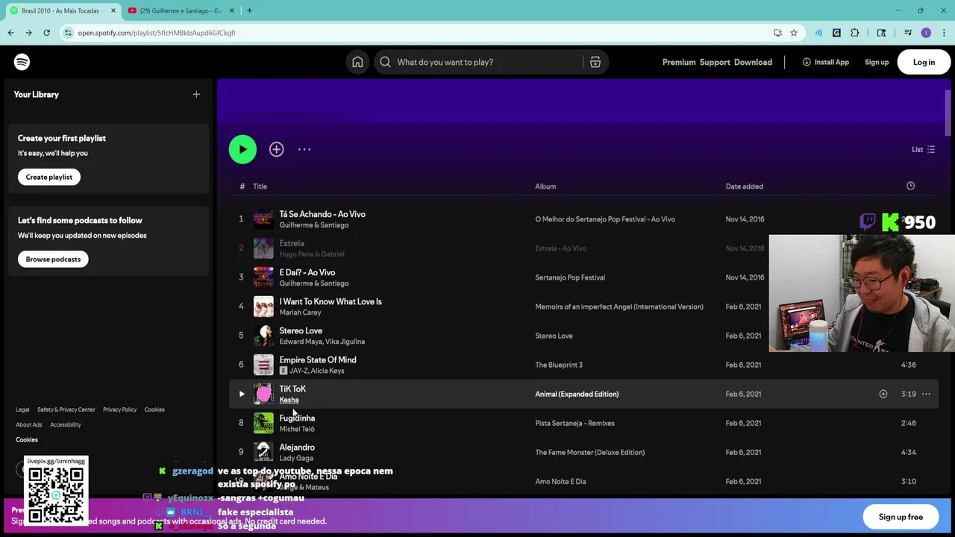Click Create playlist button
Viewport: 955px width, 537px height.
click(49, 177)
